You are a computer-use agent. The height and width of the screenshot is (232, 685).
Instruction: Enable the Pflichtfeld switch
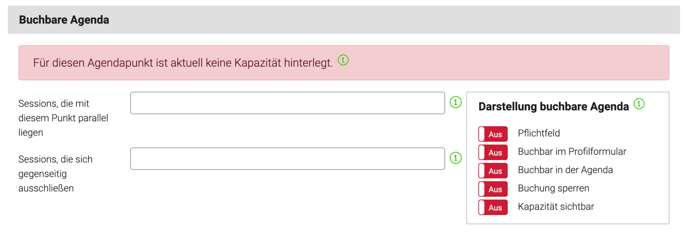(x=493, y=134)
